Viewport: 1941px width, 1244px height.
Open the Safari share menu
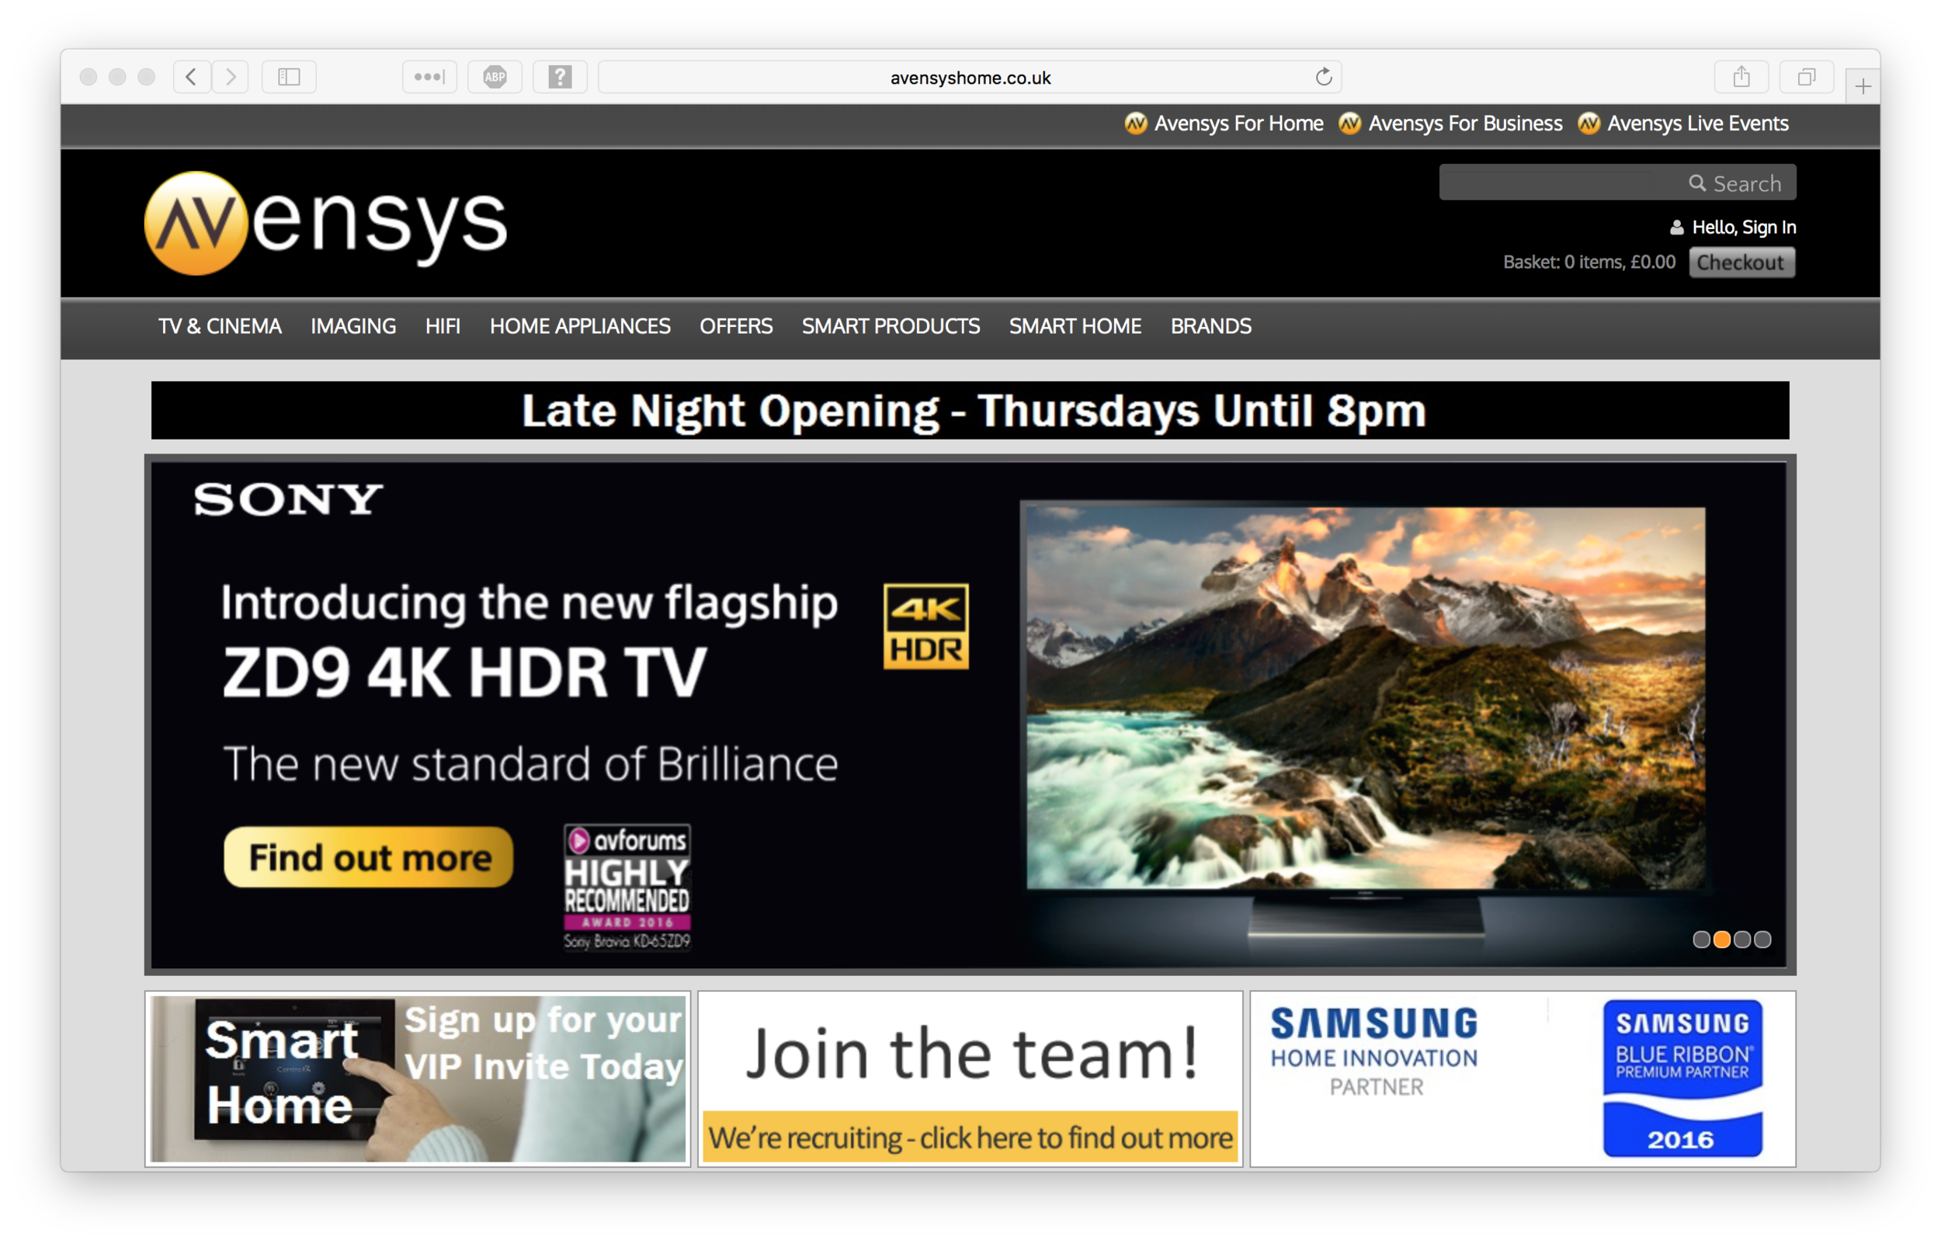(x=1741, y=77)
